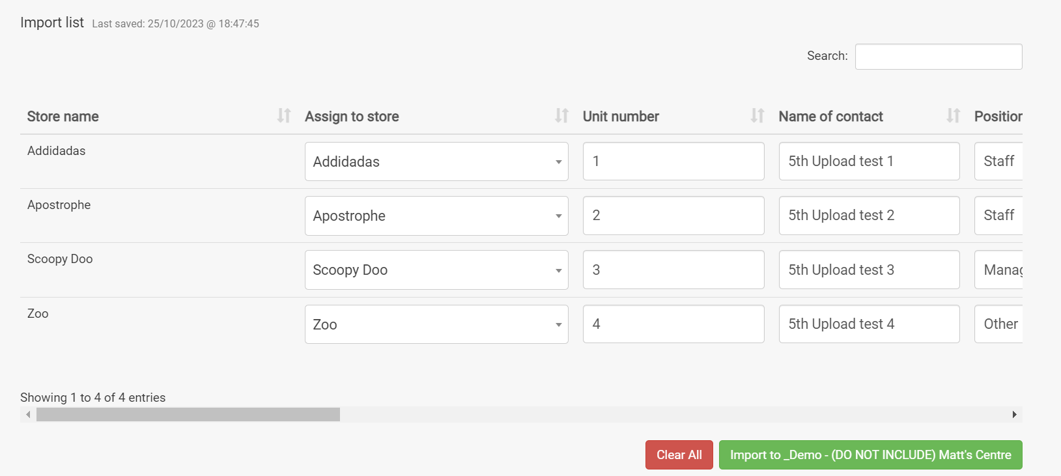Viewport: 1061px width, 476px height.
Task: Click left arrow of horizontal scrollbar
Action: point(28,415)
